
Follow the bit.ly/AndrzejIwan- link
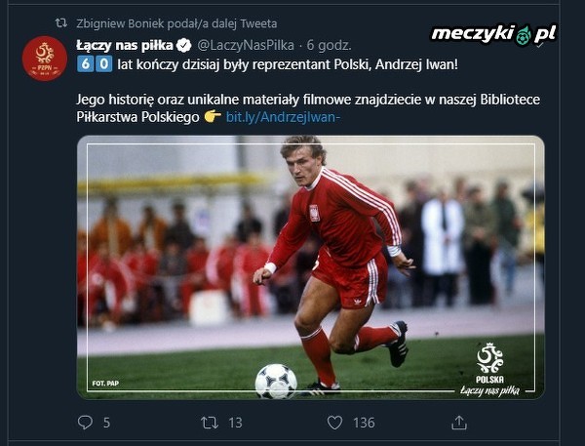click(x=283, y=116)
